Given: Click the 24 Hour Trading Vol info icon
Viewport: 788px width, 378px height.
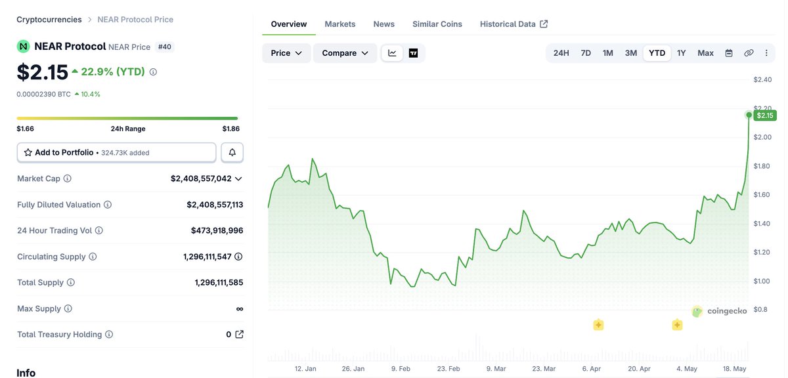Looking at the screenshot, I should pyautogui.click(x=99, y=230).
